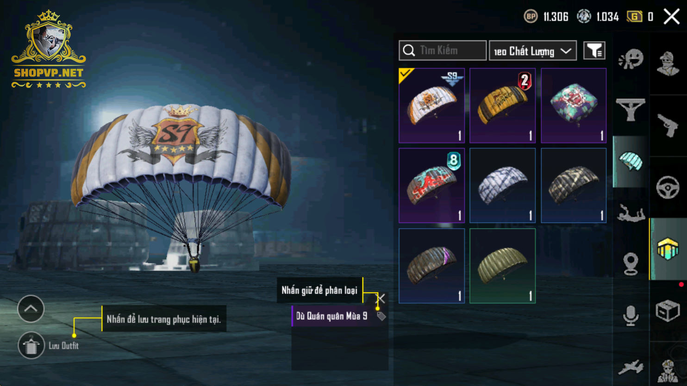Open the microphone voice pack category
The width and height of the screenshot is (687, 386).
(631, 316)
